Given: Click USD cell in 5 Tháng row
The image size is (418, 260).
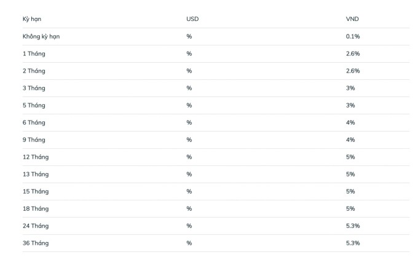Looking at the screenshot, I should pos(189,105).
